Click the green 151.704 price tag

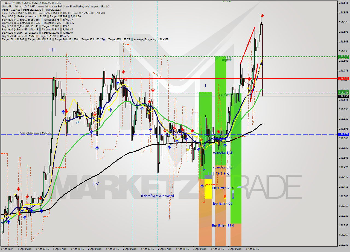tap(343, 93)
